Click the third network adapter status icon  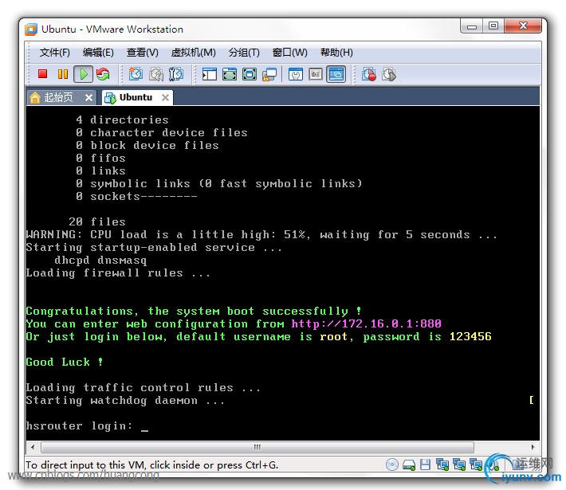point(476,465)
